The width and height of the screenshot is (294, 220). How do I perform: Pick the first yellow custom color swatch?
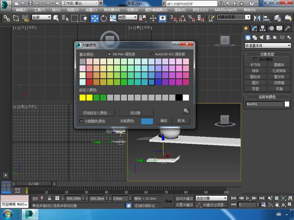(x=82, y=97)
